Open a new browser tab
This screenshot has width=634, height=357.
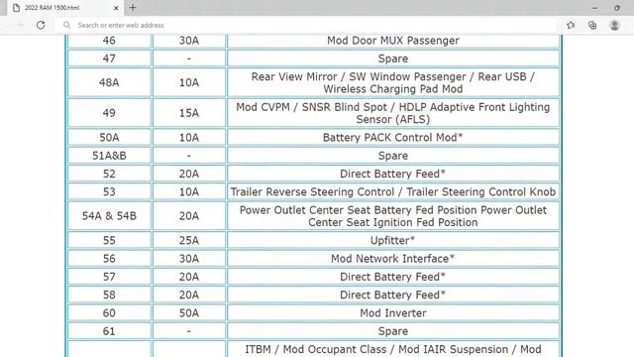click(133, 7)
